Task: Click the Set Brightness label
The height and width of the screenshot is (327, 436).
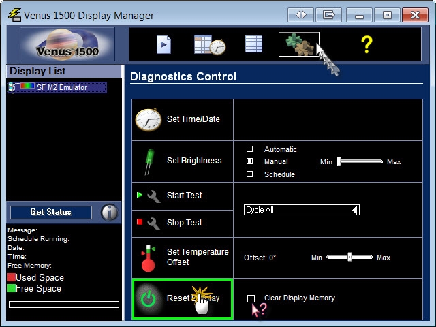Action: pos(194,161)
